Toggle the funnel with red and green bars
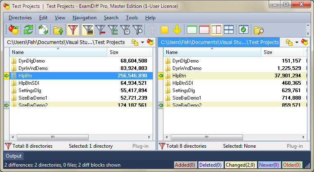This screenshot has width=314, height=172. click(x=88, y=30)
